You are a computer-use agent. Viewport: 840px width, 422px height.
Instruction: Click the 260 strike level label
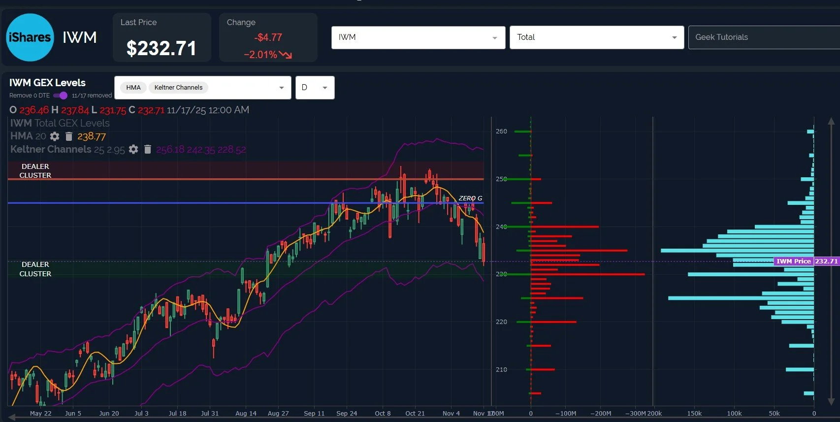click(501, 131)
